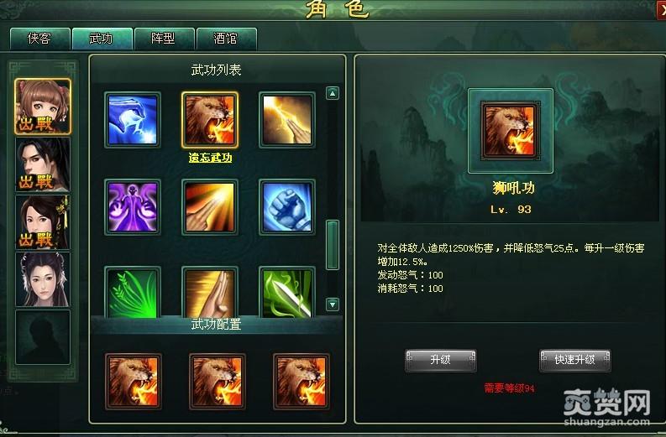Click the 快速升级 quick upgrade button
666x437 pixels.
(x=574, y=360)
